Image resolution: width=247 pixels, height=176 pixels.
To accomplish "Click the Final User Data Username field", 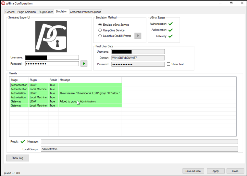I will 138,52.
